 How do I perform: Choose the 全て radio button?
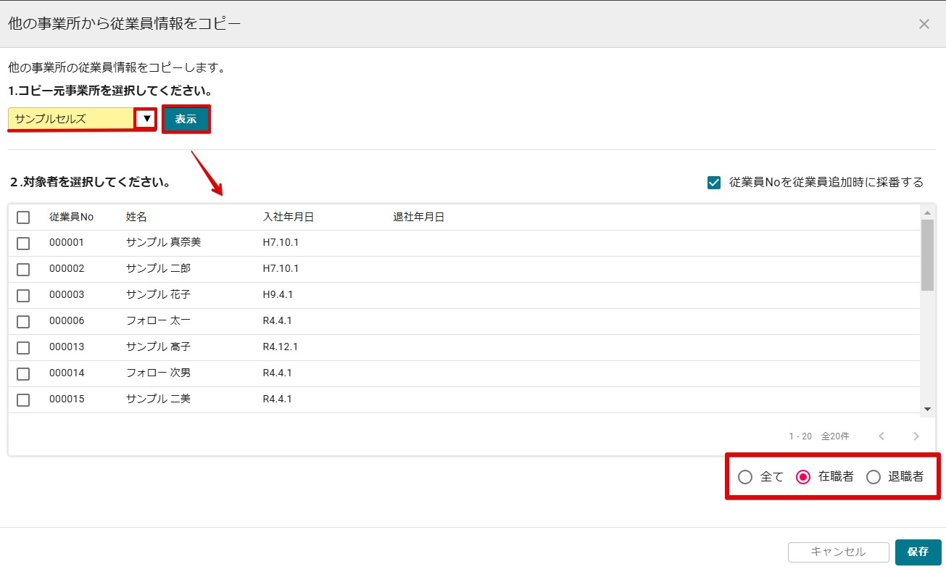pos(744,477)
